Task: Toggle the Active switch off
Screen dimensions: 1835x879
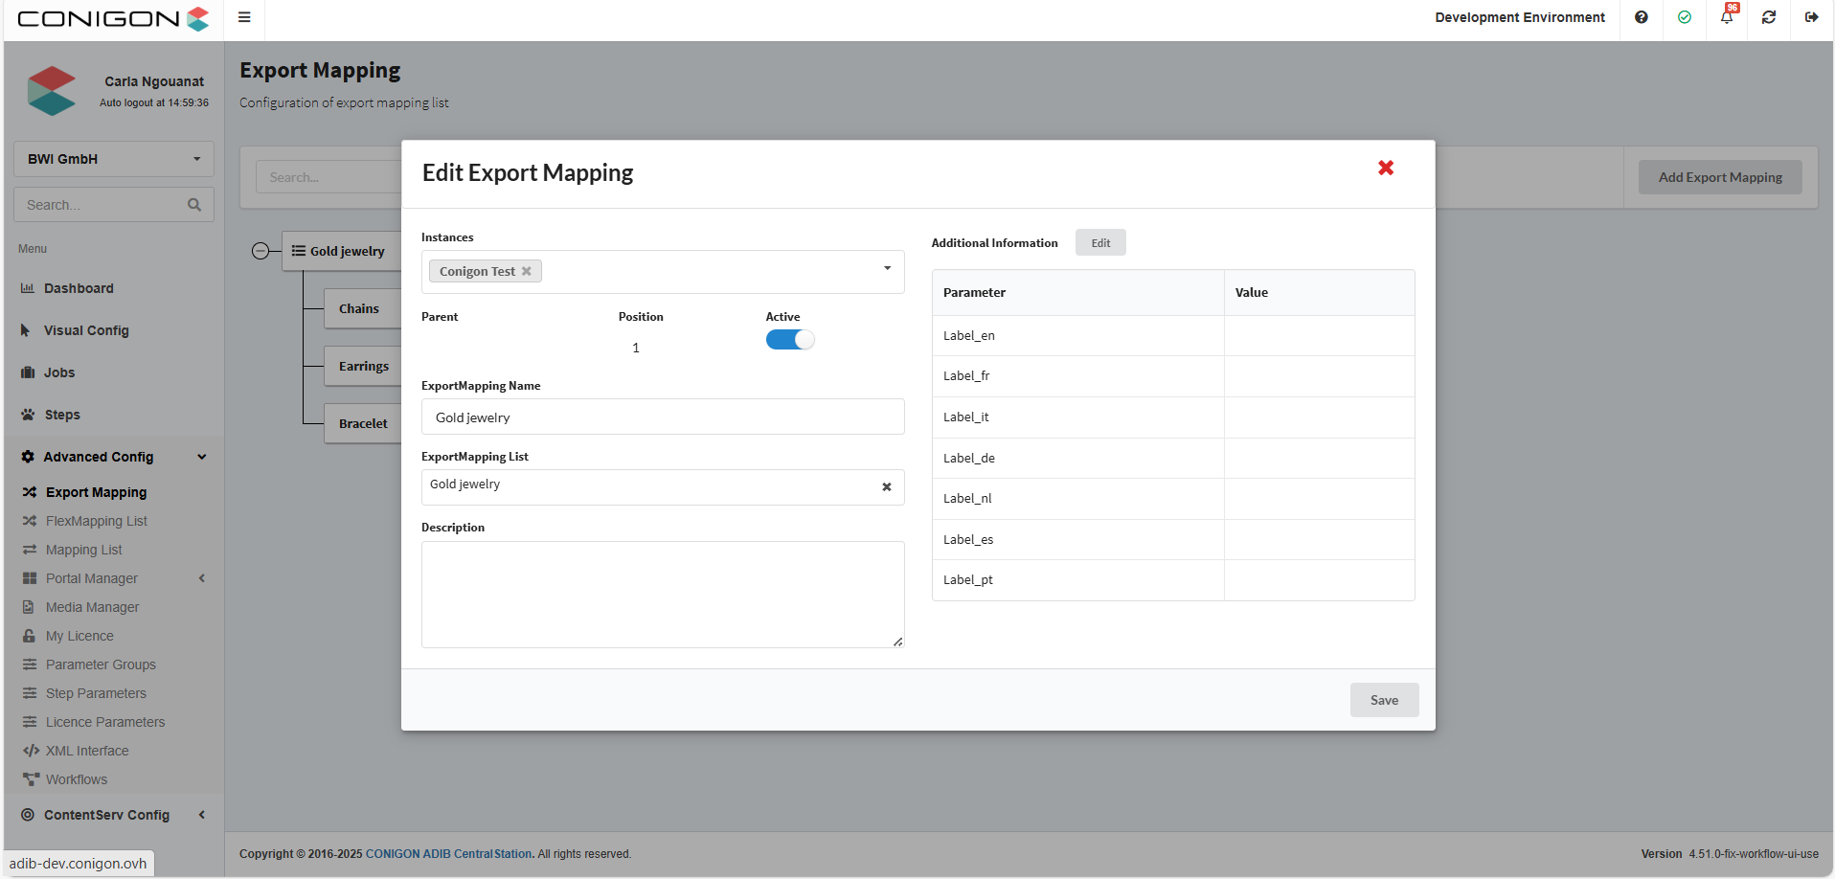Action: point(790,340)
